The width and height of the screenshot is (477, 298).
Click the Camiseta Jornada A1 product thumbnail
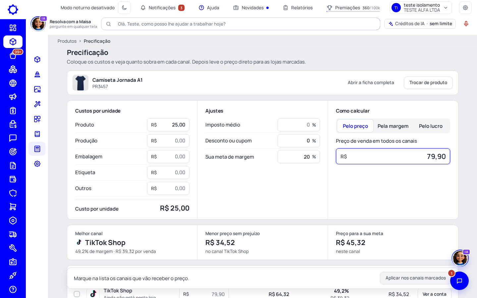pyautogui.click(x=80, y=83)
